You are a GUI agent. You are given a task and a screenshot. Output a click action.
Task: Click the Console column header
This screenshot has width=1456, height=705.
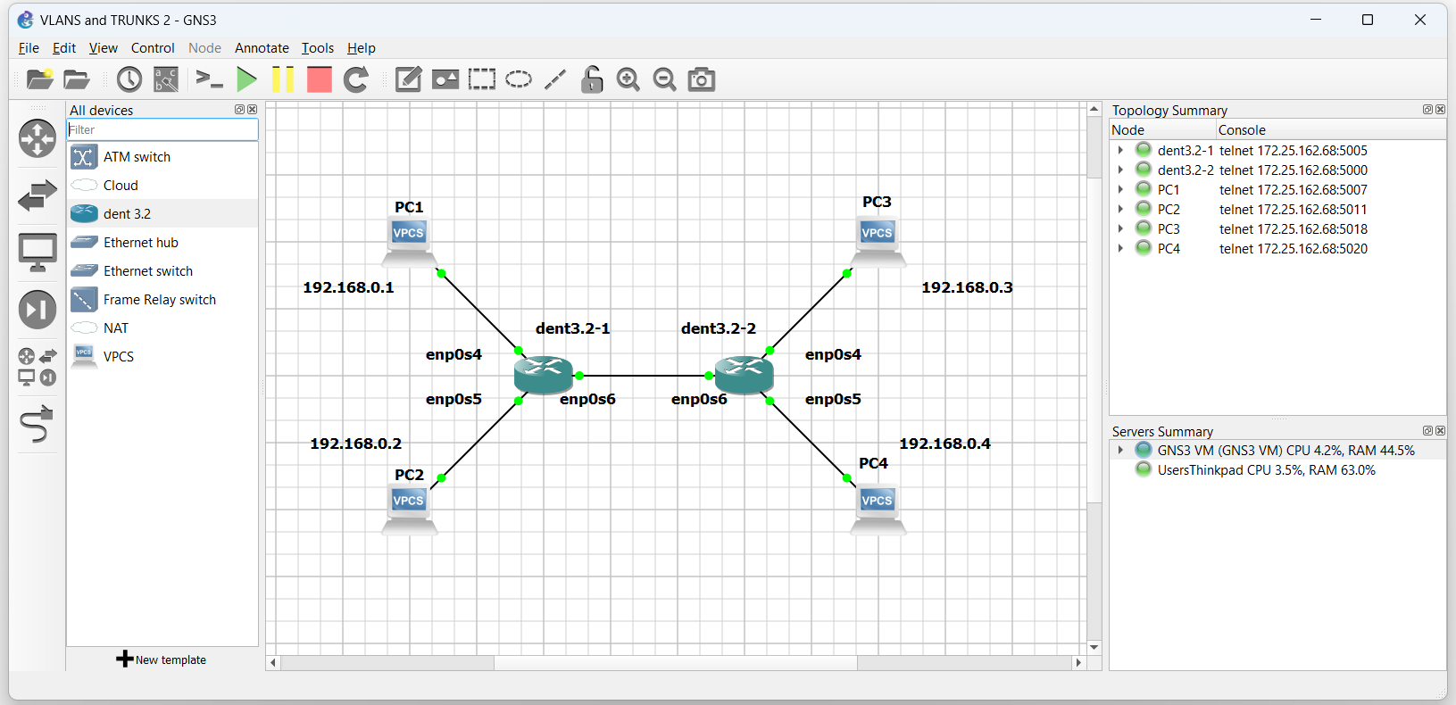[1331, 130]
